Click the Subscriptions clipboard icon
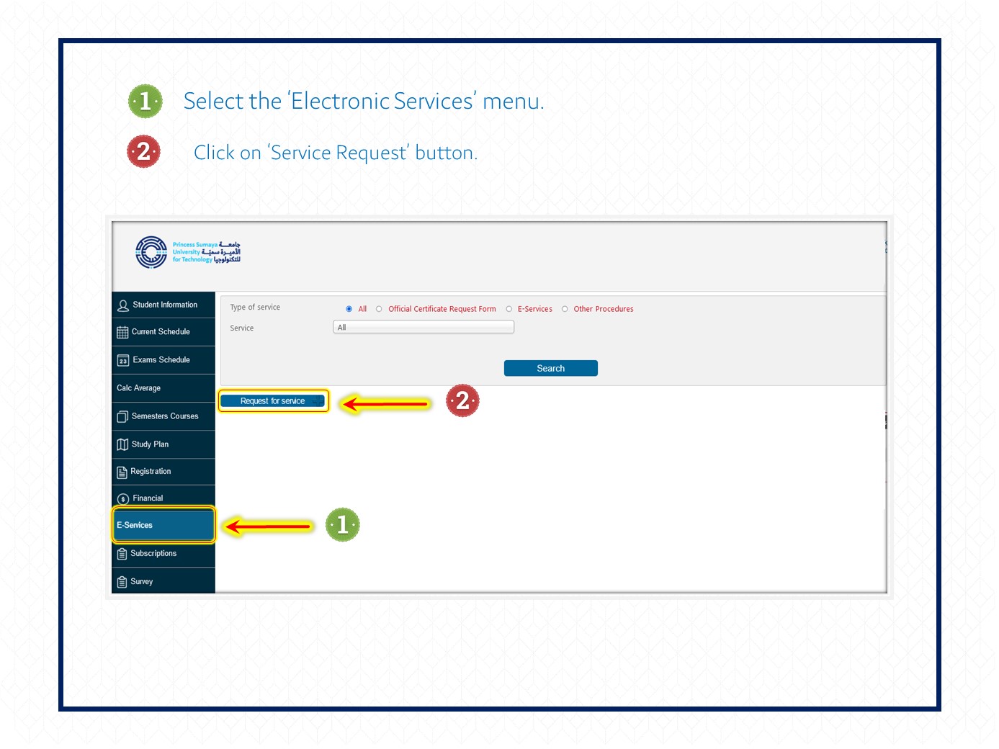The height and width of the screenshot is (749, 999). [122, 554]
